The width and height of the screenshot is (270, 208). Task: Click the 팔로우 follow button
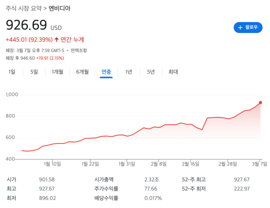(x=248, y=27)
